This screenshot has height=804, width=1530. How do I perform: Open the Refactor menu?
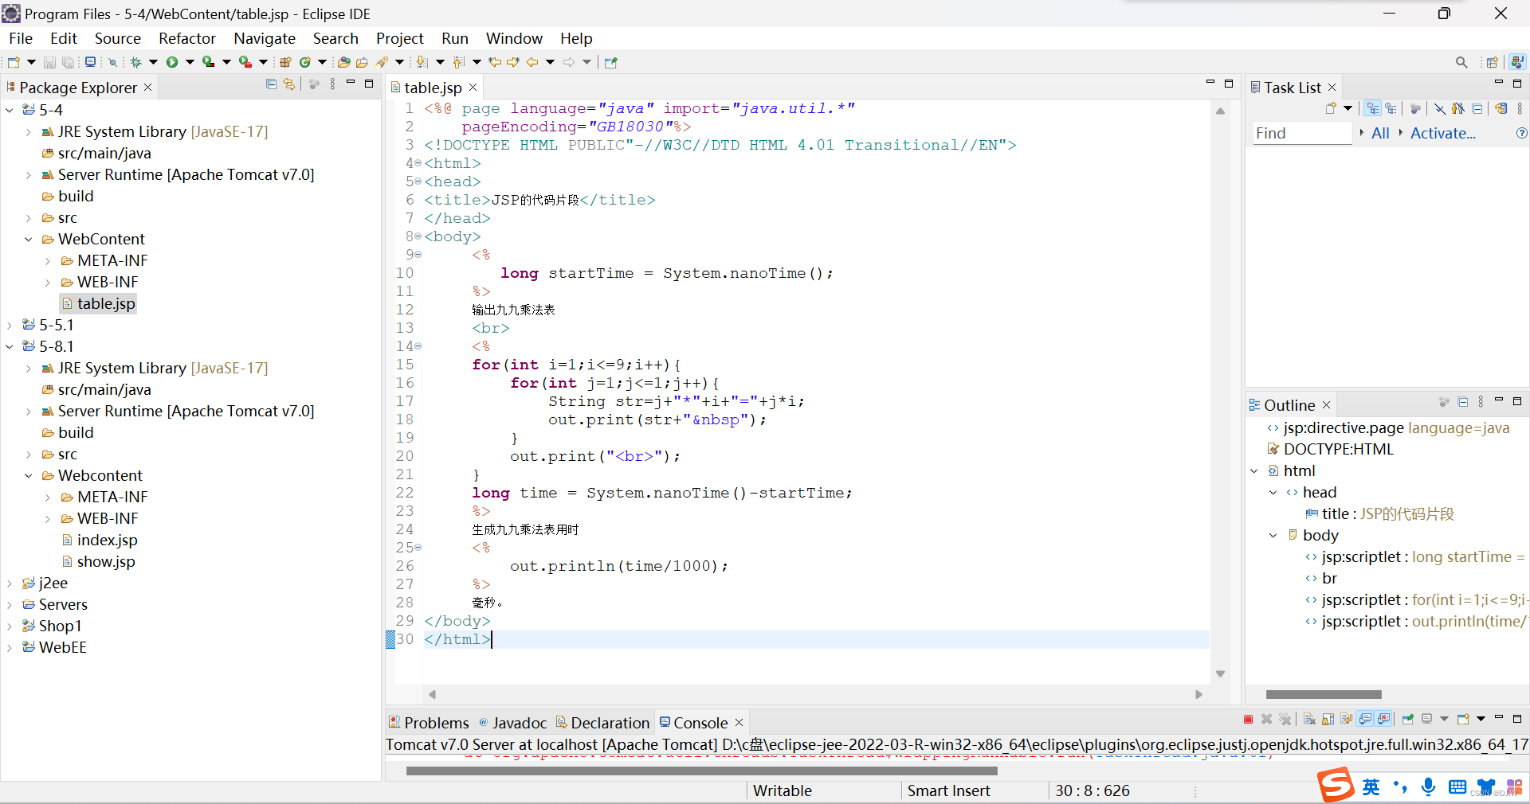click(187, 38)
